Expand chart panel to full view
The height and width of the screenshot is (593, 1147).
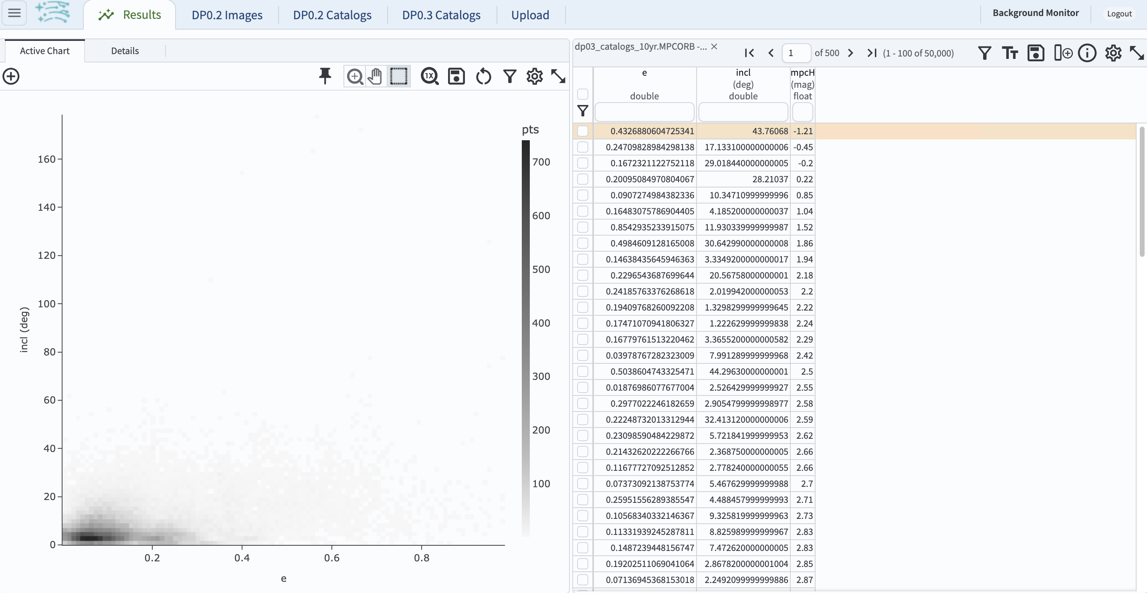(558, 76)
